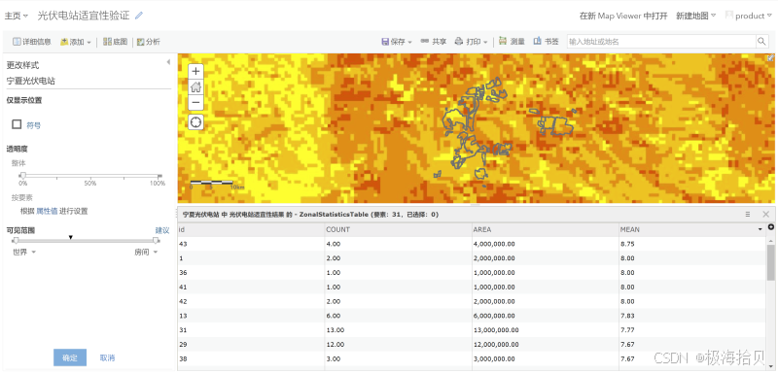
Task: Click the 宁夏光伏电站 layer name
Action: coord(31,81)
